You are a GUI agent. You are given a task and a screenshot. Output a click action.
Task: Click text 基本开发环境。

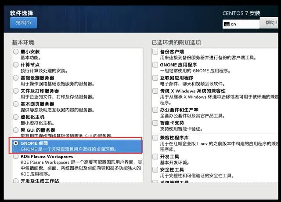pyautogui.click(x=175, y=163)
